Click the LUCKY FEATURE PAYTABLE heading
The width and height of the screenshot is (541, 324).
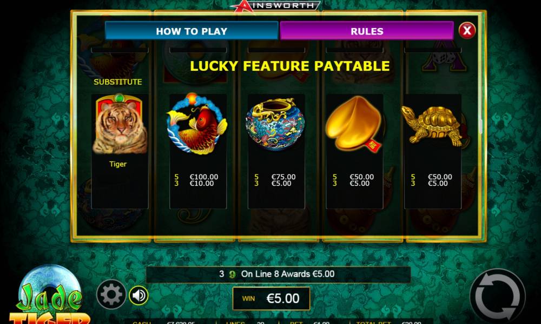click(x=290, y=66)
